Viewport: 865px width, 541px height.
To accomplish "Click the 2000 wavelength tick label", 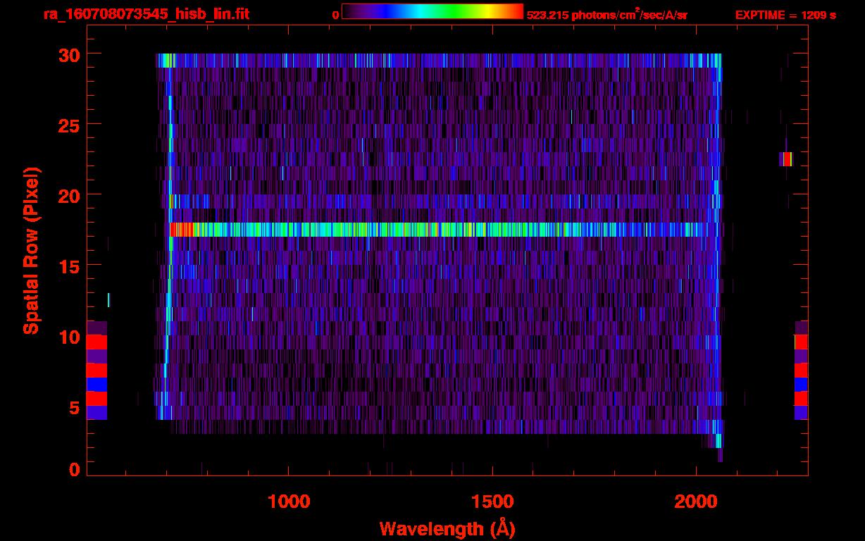I will (696, 502).
